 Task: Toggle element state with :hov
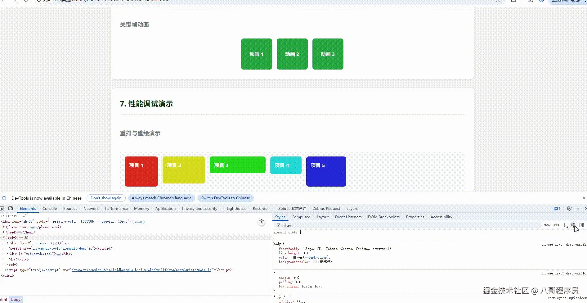pyautogui.click(x=547, y=225)
